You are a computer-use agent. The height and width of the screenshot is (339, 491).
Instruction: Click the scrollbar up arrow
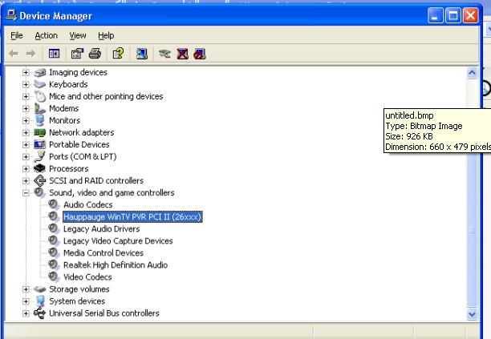point(472,73)
